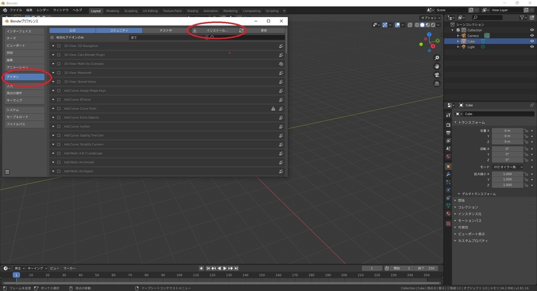
Task: Open the オプション dropdown in viewport
Action: coord(431,17)
